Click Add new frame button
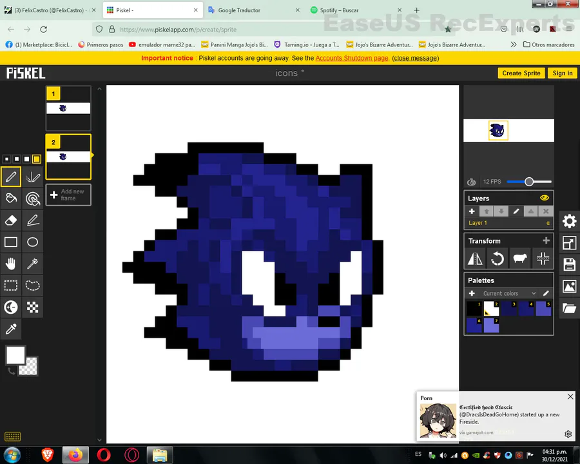Viewport: 580px width, 464px height. pos(68,195)
